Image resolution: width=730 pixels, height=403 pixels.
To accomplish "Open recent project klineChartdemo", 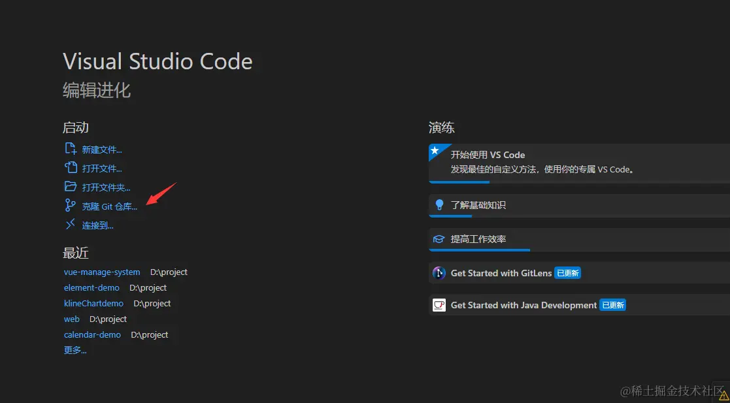I will pos(93,304).
